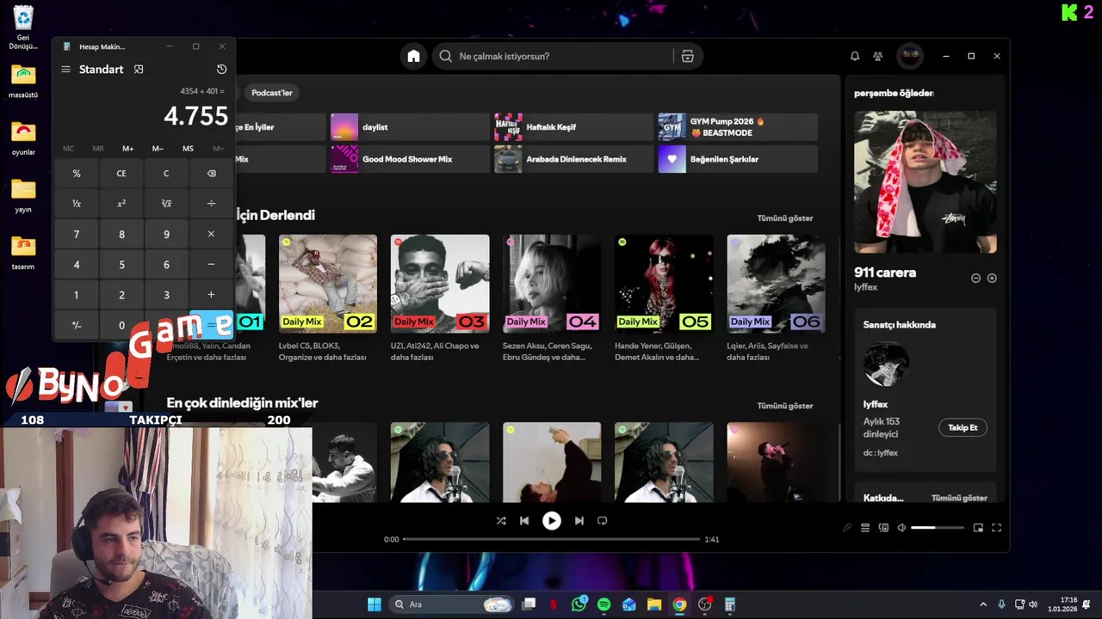Skip to next track
Viewport: 1102px width, 619px height.
579,520
